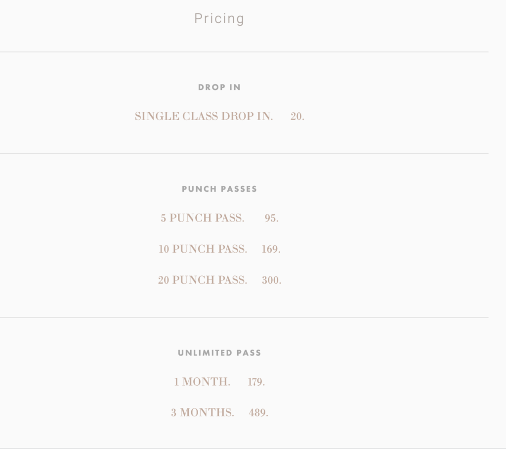This screenshot has height=450, width=506.
Task: Select the UNLIMITED PASS heading
Action: 219,353
